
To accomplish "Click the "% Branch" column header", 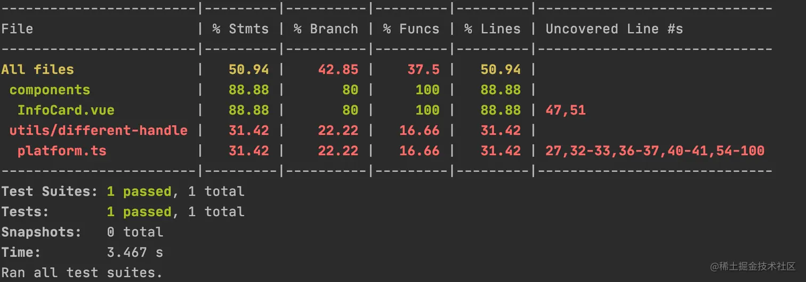I will [326, 29].
